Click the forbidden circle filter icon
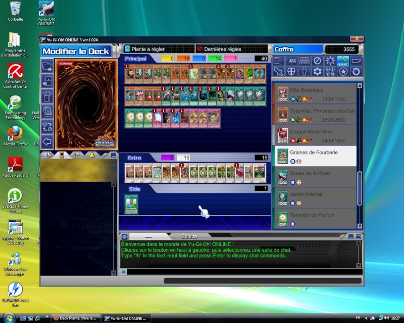 pos(317,61)
